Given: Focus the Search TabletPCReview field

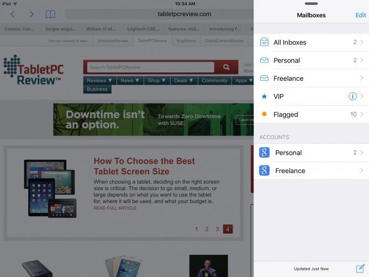Looking at the screenshot, I should point(151,67).
